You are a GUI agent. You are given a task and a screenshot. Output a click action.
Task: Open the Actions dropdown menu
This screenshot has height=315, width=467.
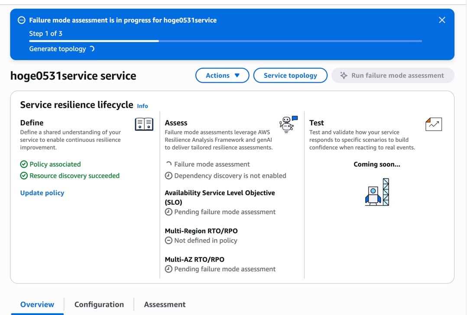click(222, 76)
